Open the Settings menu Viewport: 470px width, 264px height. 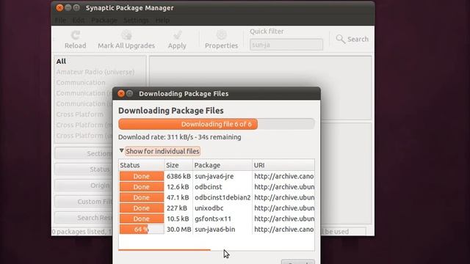click(x=136, y=21)
